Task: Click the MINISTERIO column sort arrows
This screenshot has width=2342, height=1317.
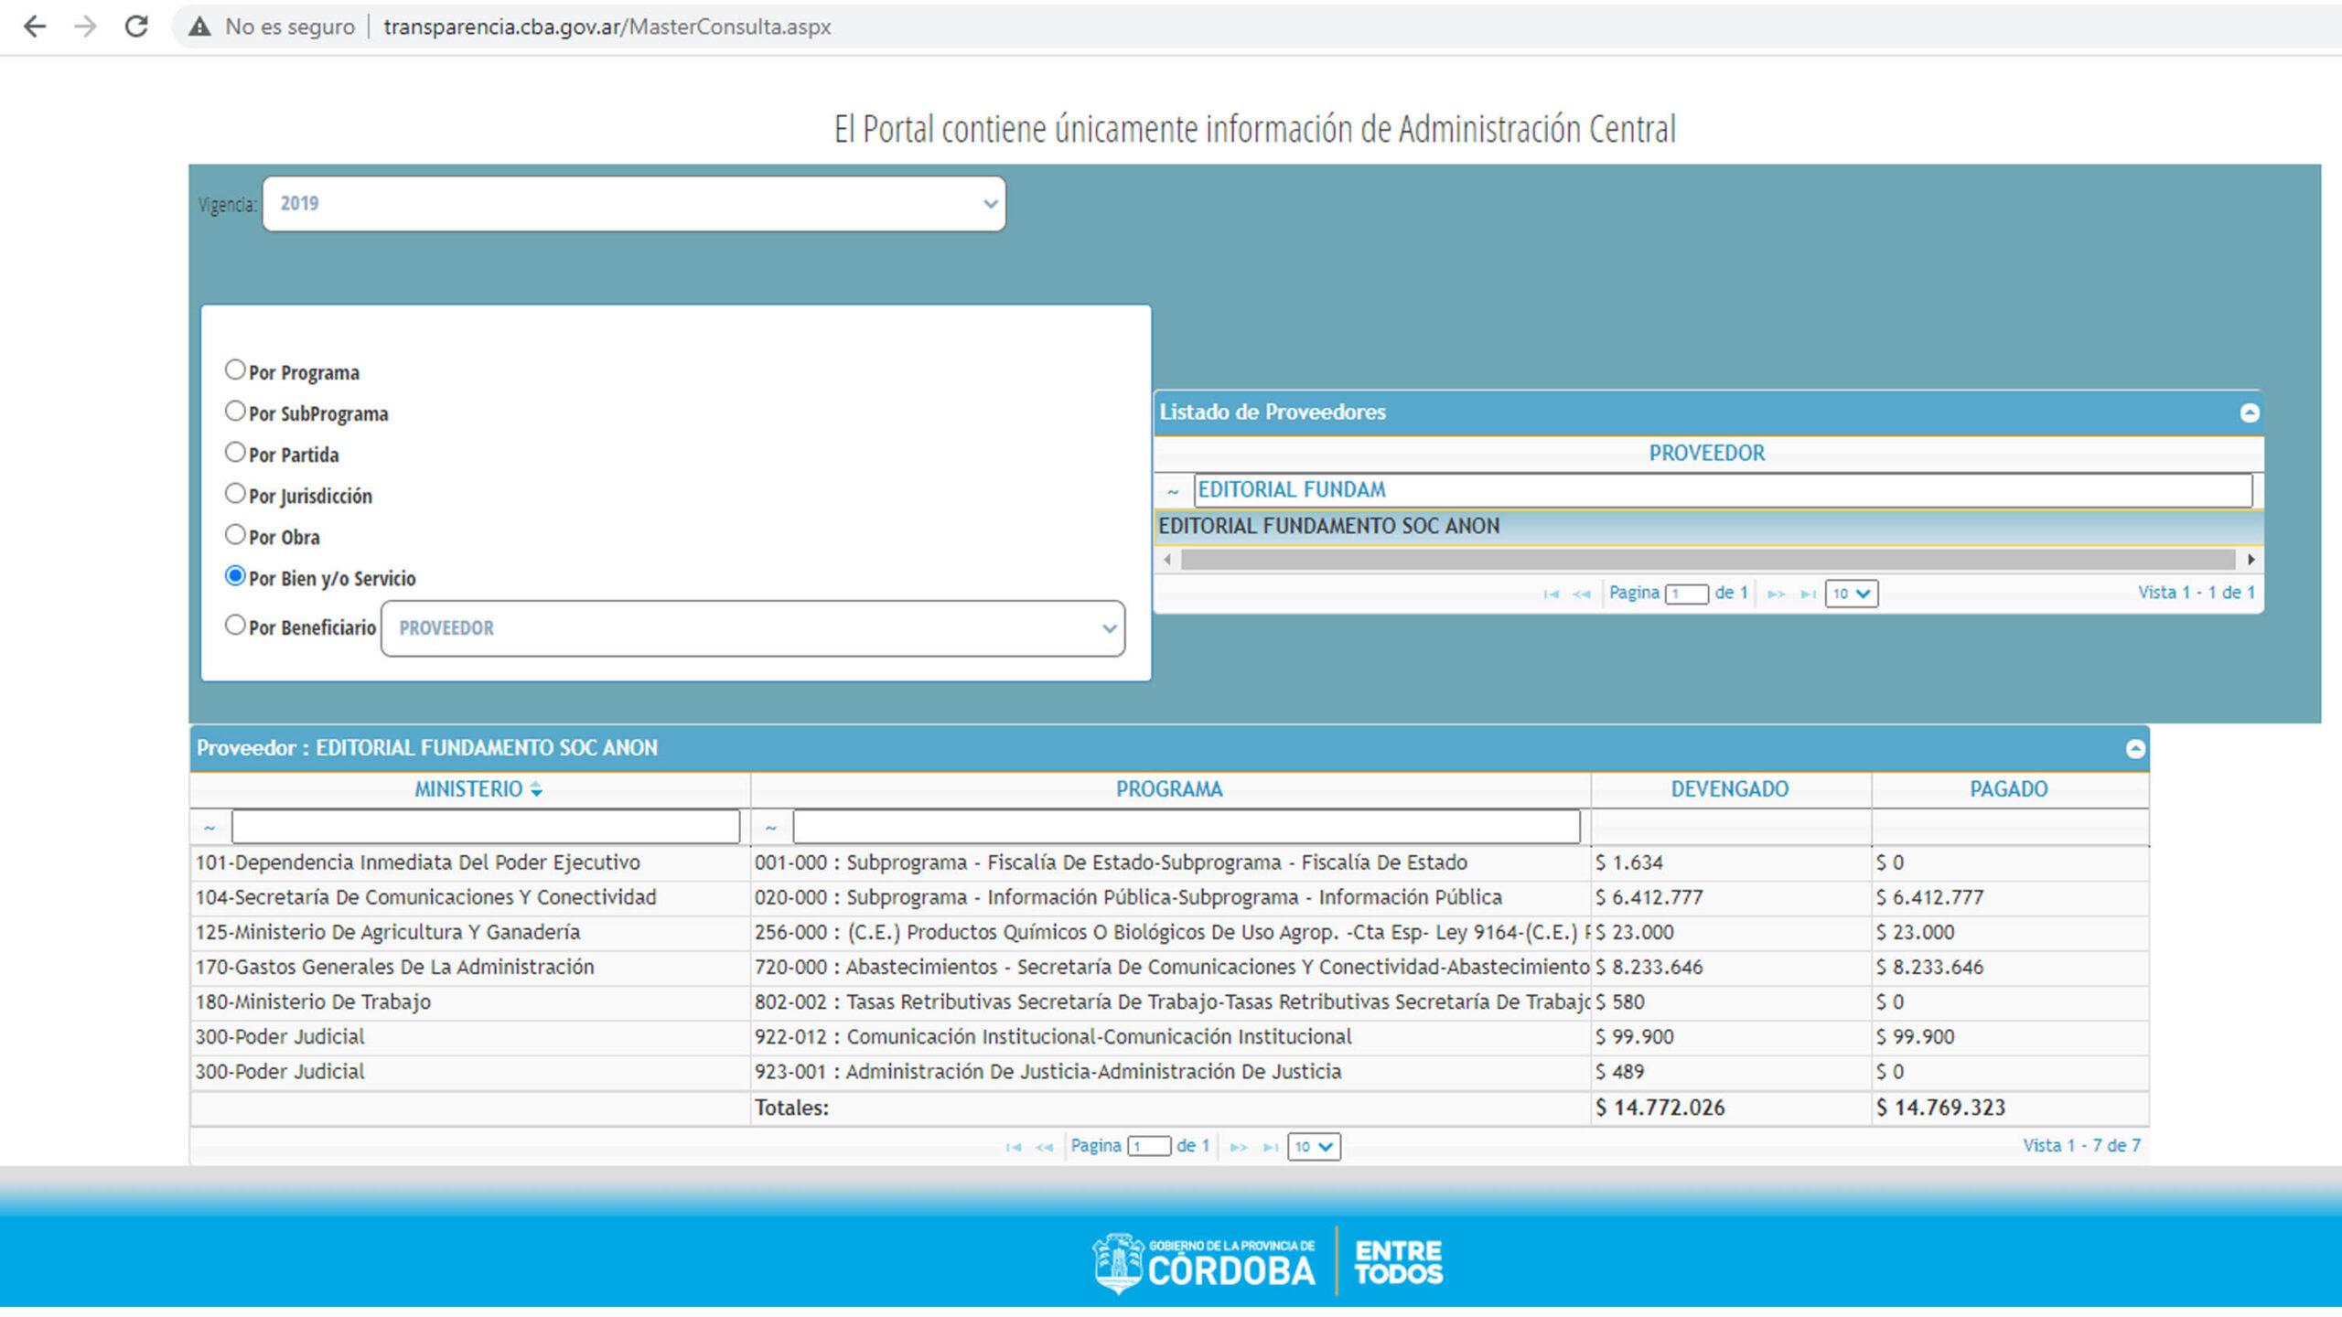Action: click(536, 789)
